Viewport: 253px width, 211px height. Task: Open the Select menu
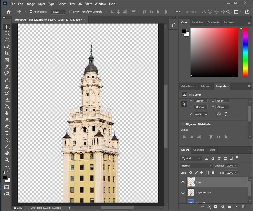tap(61, 4)
